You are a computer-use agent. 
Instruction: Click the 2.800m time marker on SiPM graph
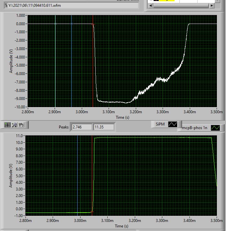(x=28, y=112)
